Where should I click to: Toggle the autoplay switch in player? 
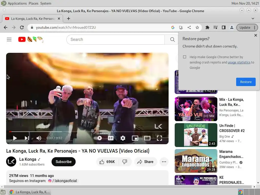98,138
